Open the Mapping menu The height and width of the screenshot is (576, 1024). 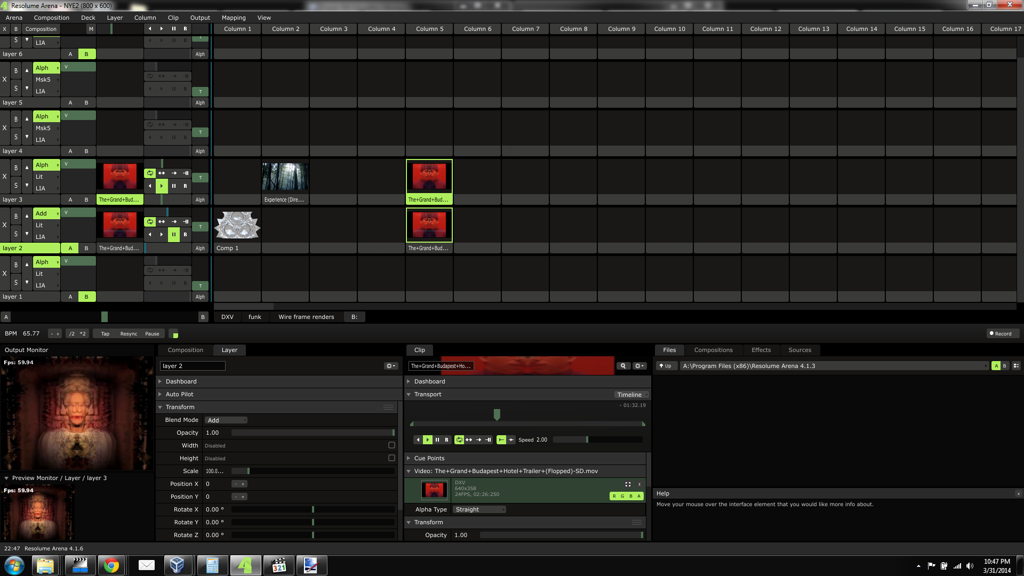[x=234, y=18]
